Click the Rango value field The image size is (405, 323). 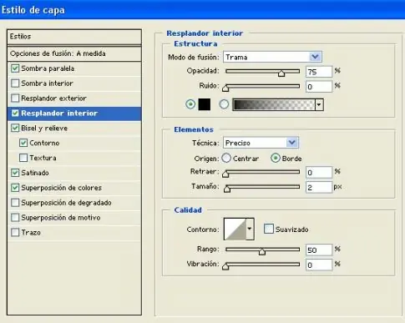(319, 250)
